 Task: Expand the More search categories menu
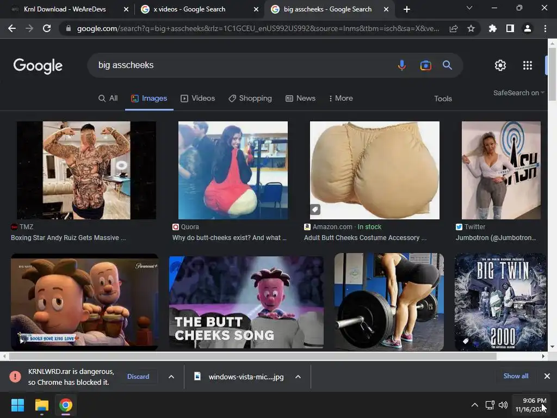341,98
